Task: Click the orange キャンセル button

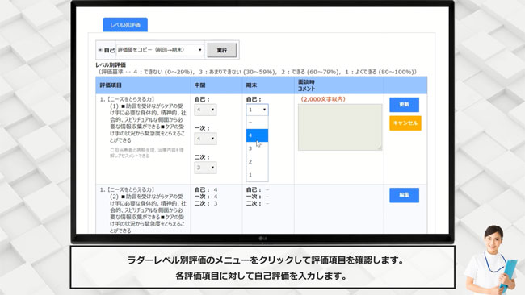Action: click(x=405, y=123)
